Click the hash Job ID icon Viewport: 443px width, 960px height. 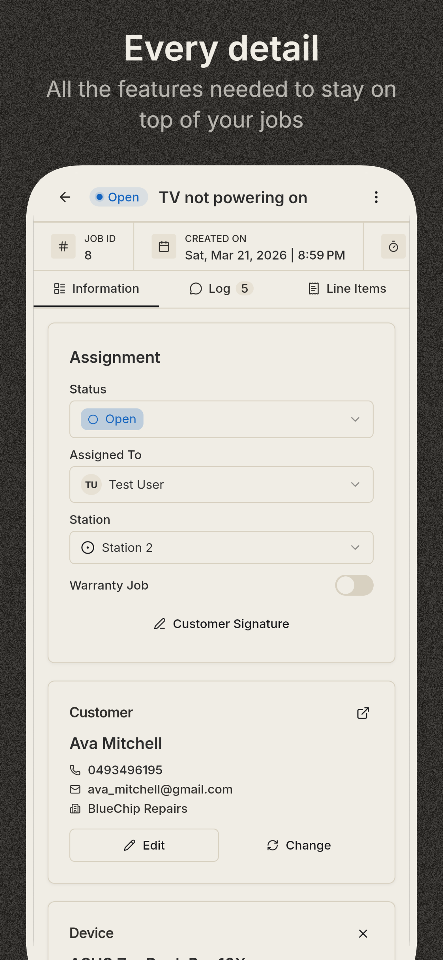63,246
